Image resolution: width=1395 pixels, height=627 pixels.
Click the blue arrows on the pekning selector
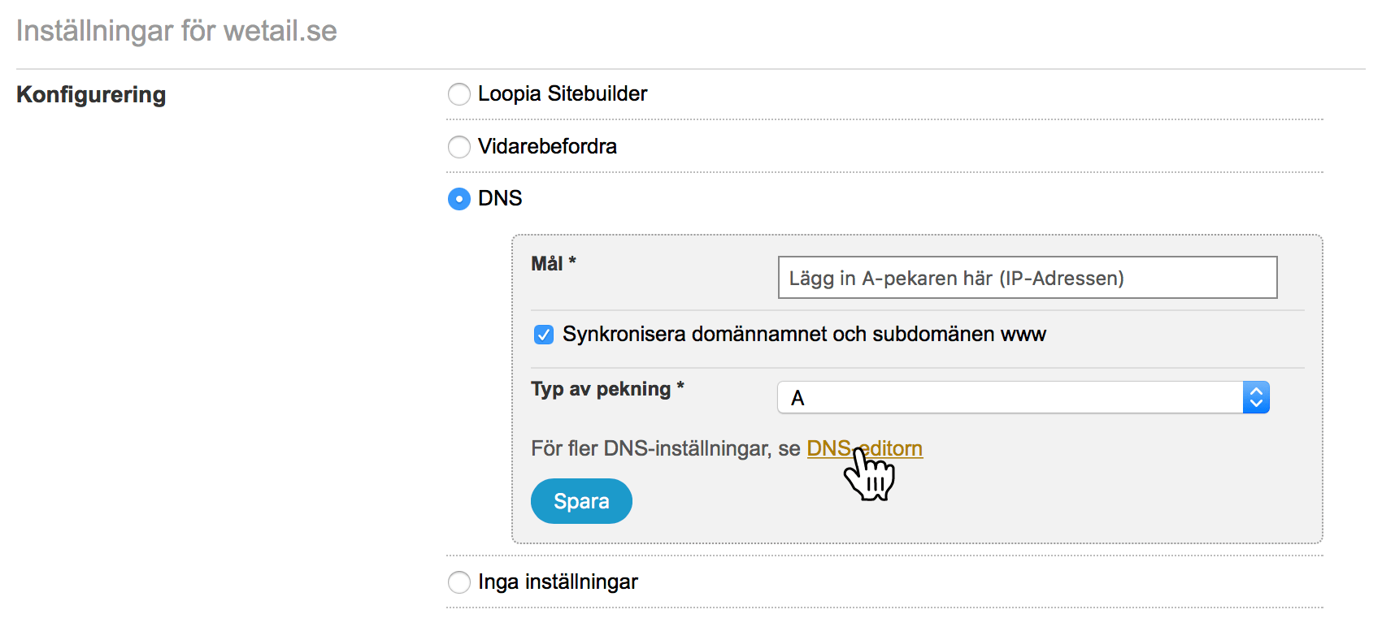1256,398
